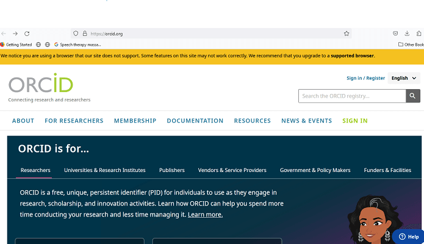Screen dimensions: 424x244
Task: Click the Sign in / Register link
Action: 365,78
